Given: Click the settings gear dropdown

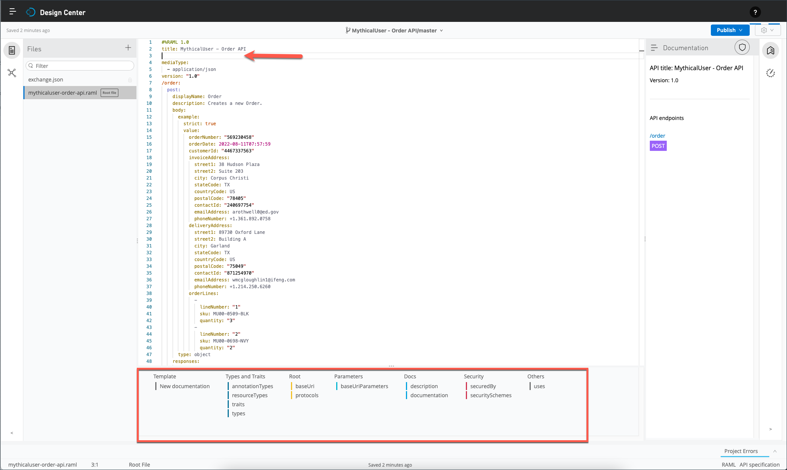Looking at the screenshot, I should tap(767, 30).
